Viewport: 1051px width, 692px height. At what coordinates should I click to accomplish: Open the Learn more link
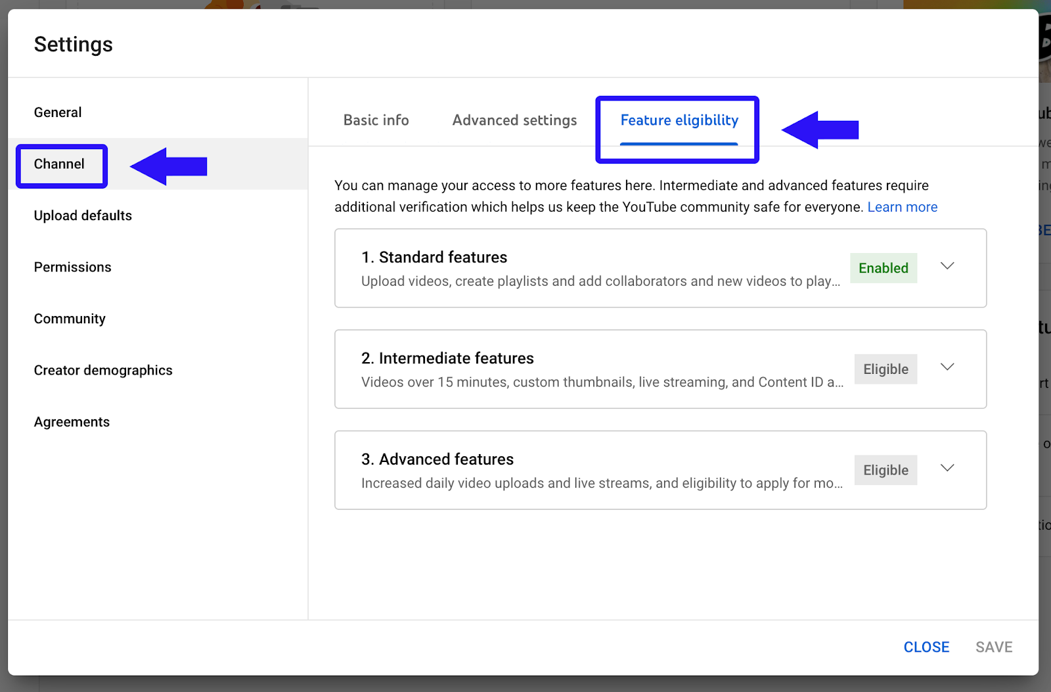[x=903, y=206]
